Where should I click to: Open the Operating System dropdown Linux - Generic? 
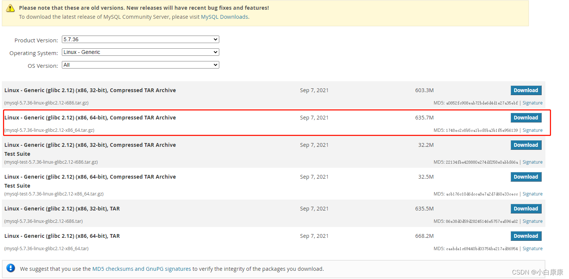coord(141,52)
